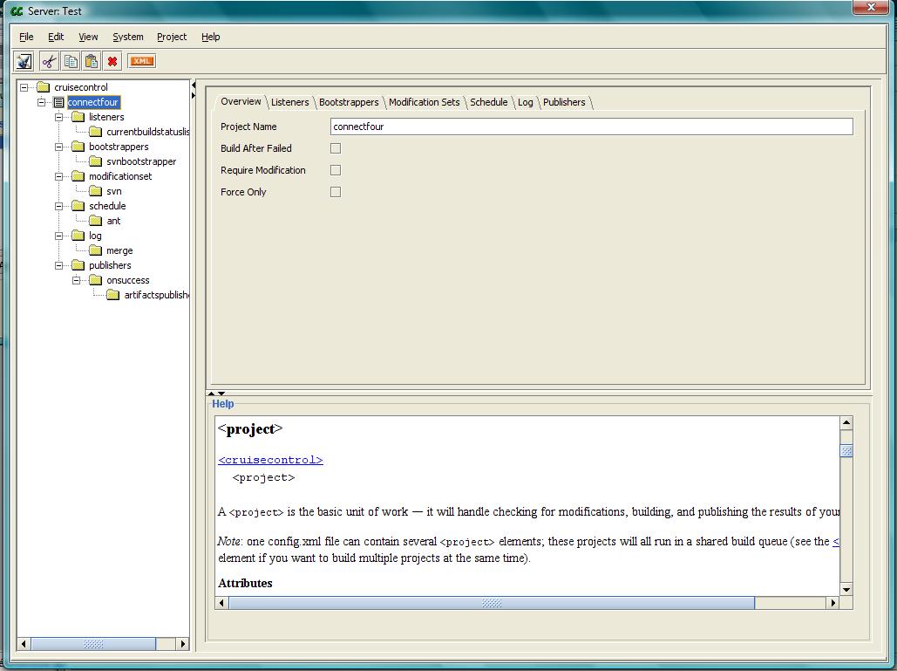Click the clipboard paste icon

click(91, 61)
